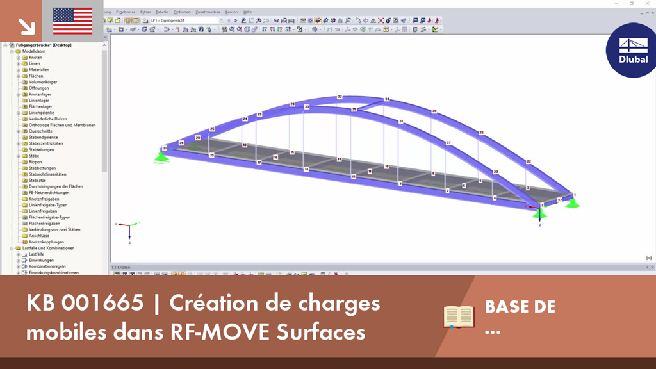
Task: Expand the Knotenlager tree node
Action: tap(18, 95)
